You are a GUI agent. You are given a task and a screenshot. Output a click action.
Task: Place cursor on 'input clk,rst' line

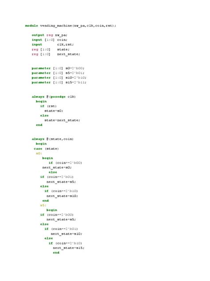(x=53, y=44)
